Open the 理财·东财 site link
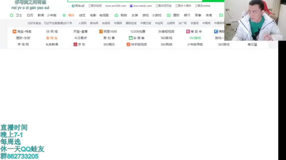The image size is (286, 160). tap(23, 38)
